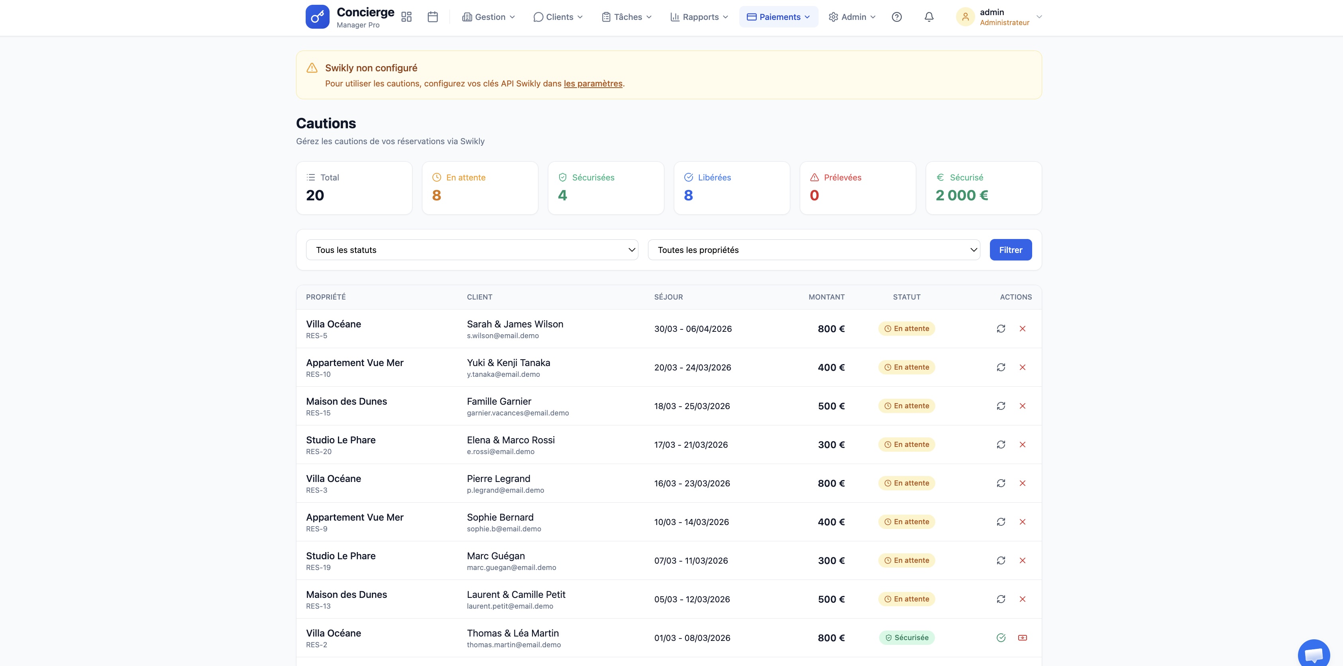
Task: Open the notifications bell
Action: (929, 17)
